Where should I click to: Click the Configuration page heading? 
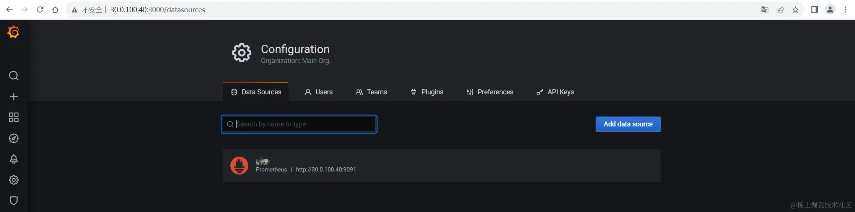point(295,49)
